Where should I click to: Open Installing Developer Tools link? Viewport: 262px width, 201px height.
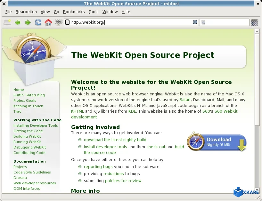click(36, 125)
